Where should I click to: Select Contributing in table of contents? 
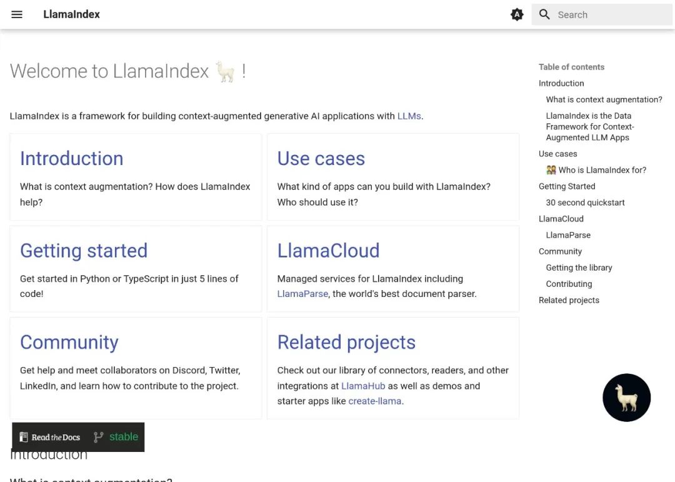[569, 284]
